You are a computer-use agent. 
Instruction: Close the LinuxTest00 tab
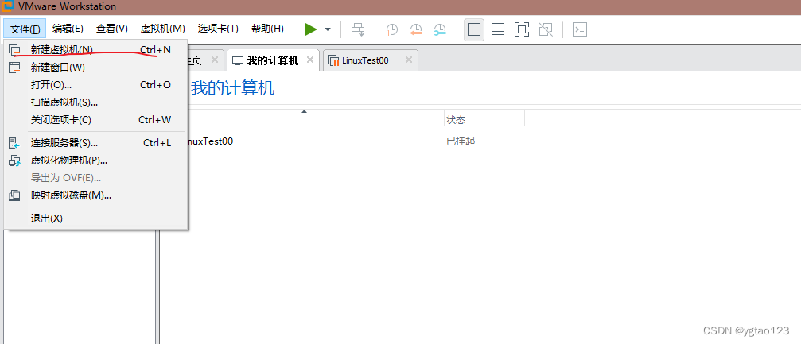click(408, 60)
